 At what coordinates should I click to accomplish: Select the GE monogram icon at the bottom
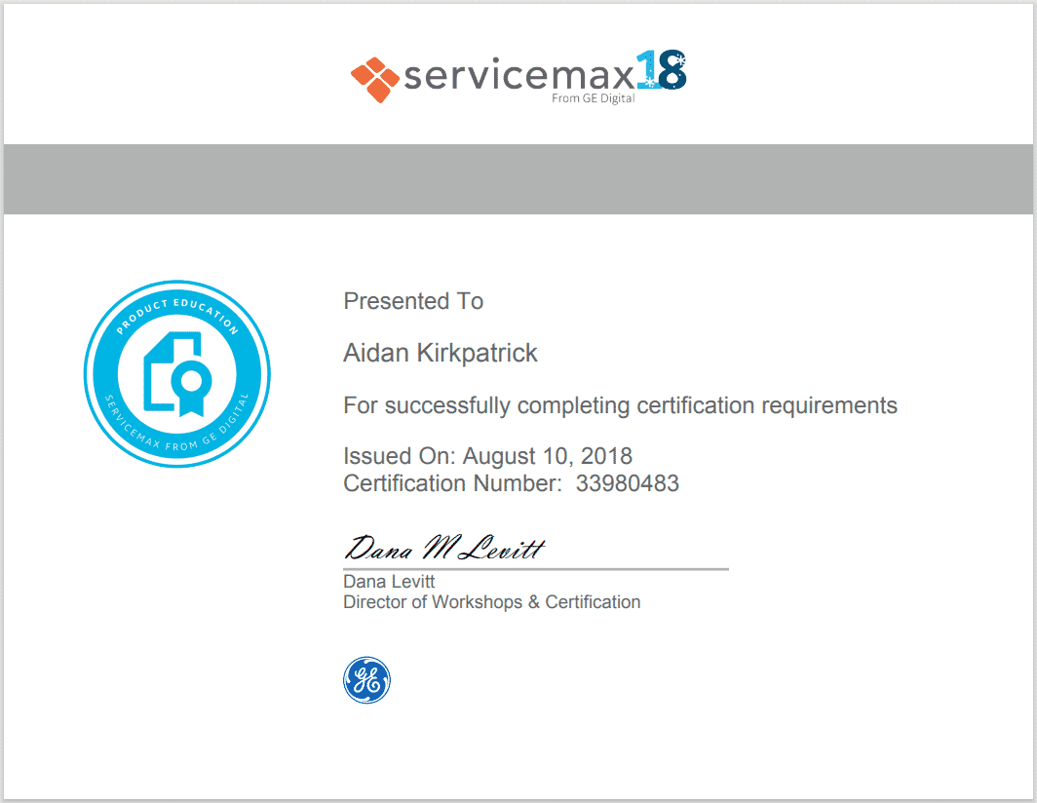pos(367,680)
